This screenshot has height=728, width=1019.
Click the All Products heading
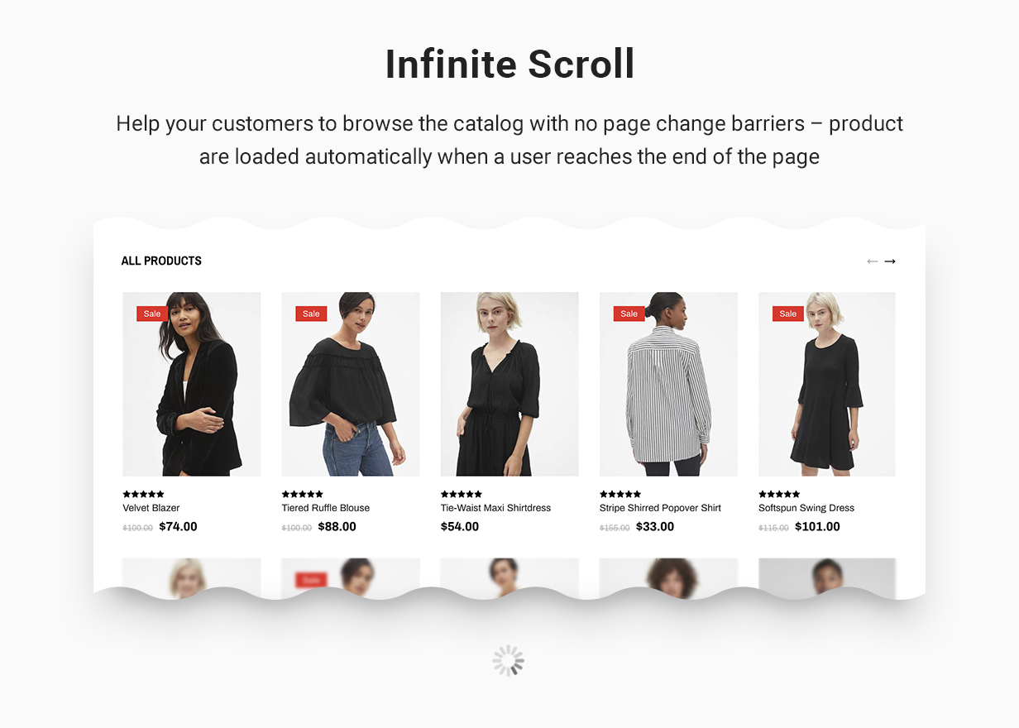pos(161,261)
